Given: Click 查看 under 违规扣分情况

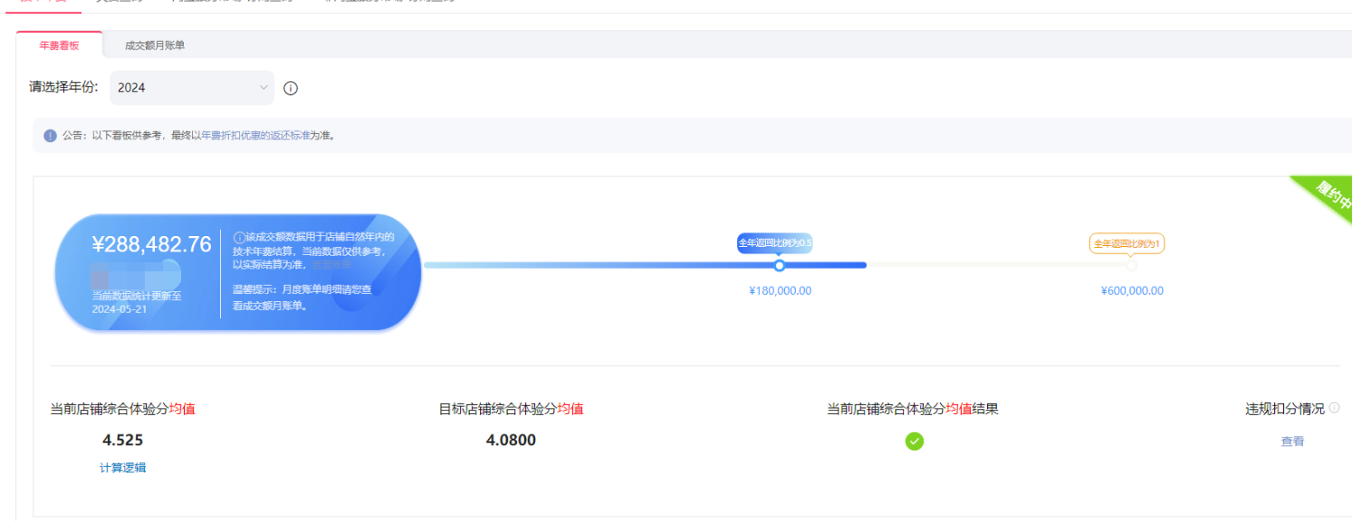Looking at the screenshot, I should [x=1292, y=441].
